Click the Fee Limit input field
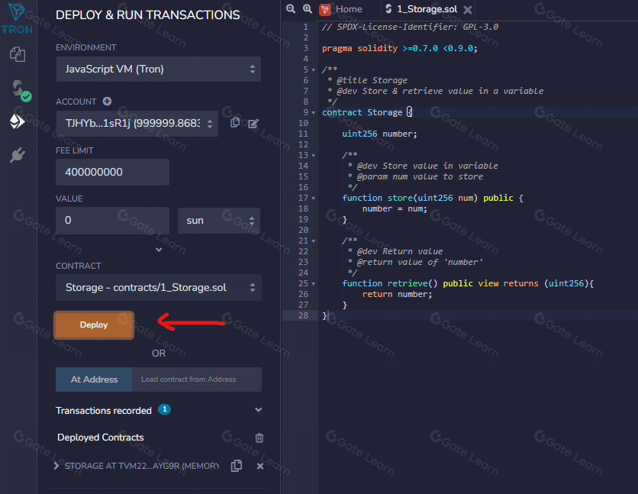Image resolution: width=638 pixels, height=494 pixels. 112,172
